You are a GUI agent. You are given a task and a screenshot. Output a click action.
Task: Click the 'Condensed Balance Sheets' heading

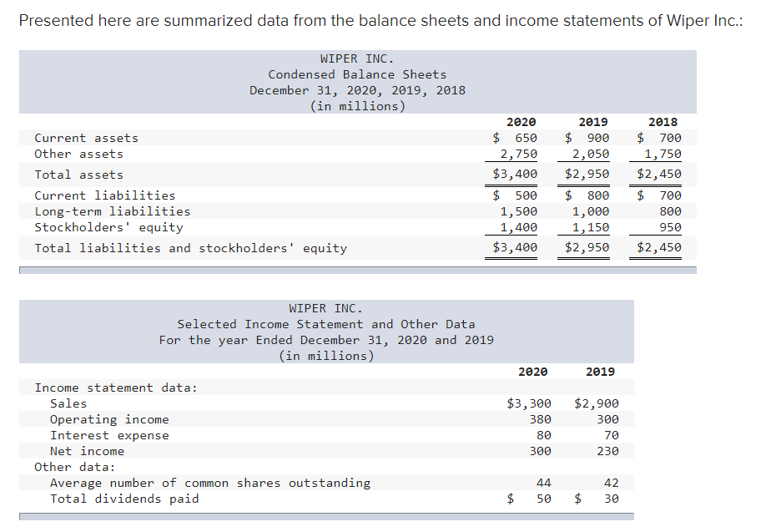357,74
